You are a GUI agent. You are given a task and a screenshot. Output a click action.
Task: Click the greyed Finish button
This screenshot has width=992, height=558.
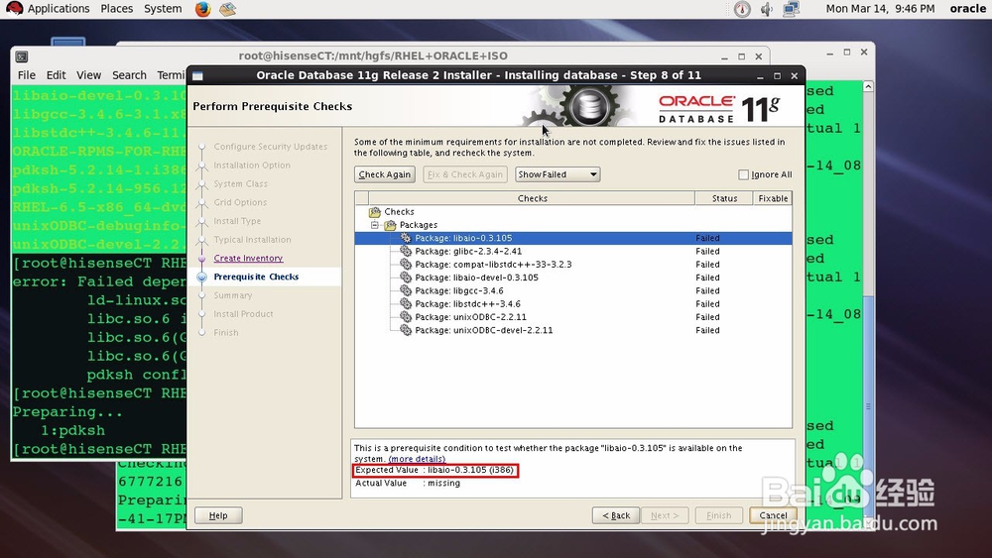pyautogui.click(x=718, y=515)
